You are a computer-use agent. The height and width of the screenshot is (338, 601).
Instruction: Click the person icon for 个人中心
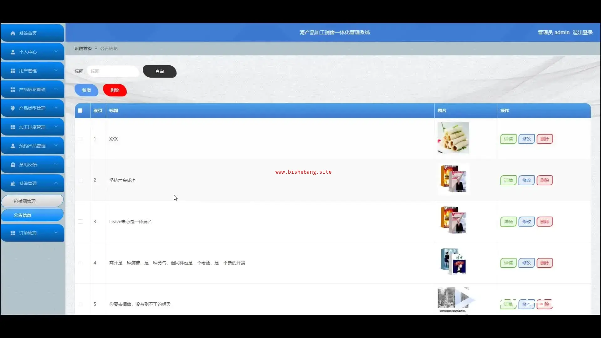[13, 52]
